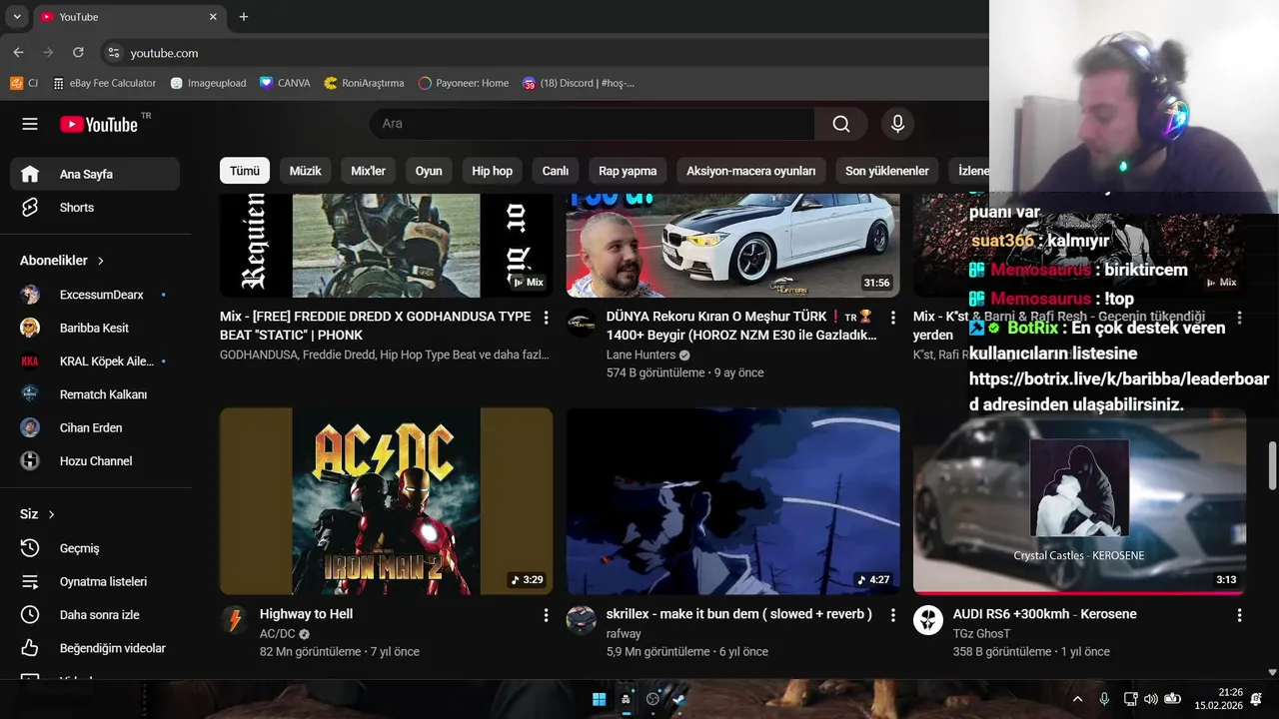
Task: Click the Lane Hunters channel avatar
Action: pyautogui.click(x=582, y=323)
